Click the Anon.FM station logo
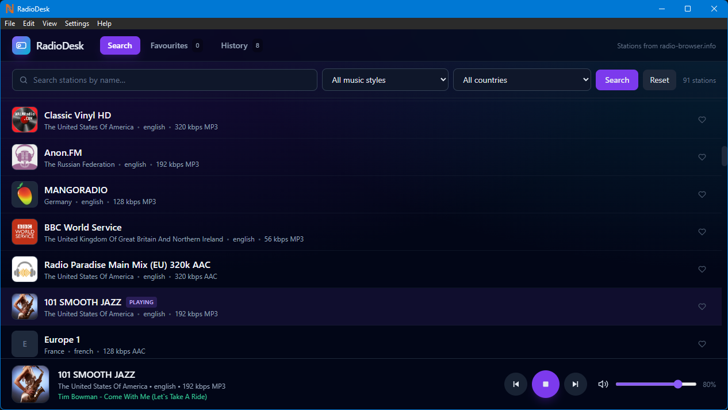728x410 pixels. pos(25,157)
